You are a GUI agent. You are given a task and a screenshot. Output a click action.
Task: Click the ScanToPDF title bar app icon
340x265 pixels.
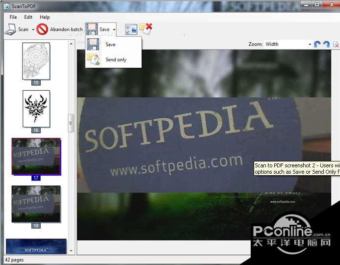click(x=7, y=6)
